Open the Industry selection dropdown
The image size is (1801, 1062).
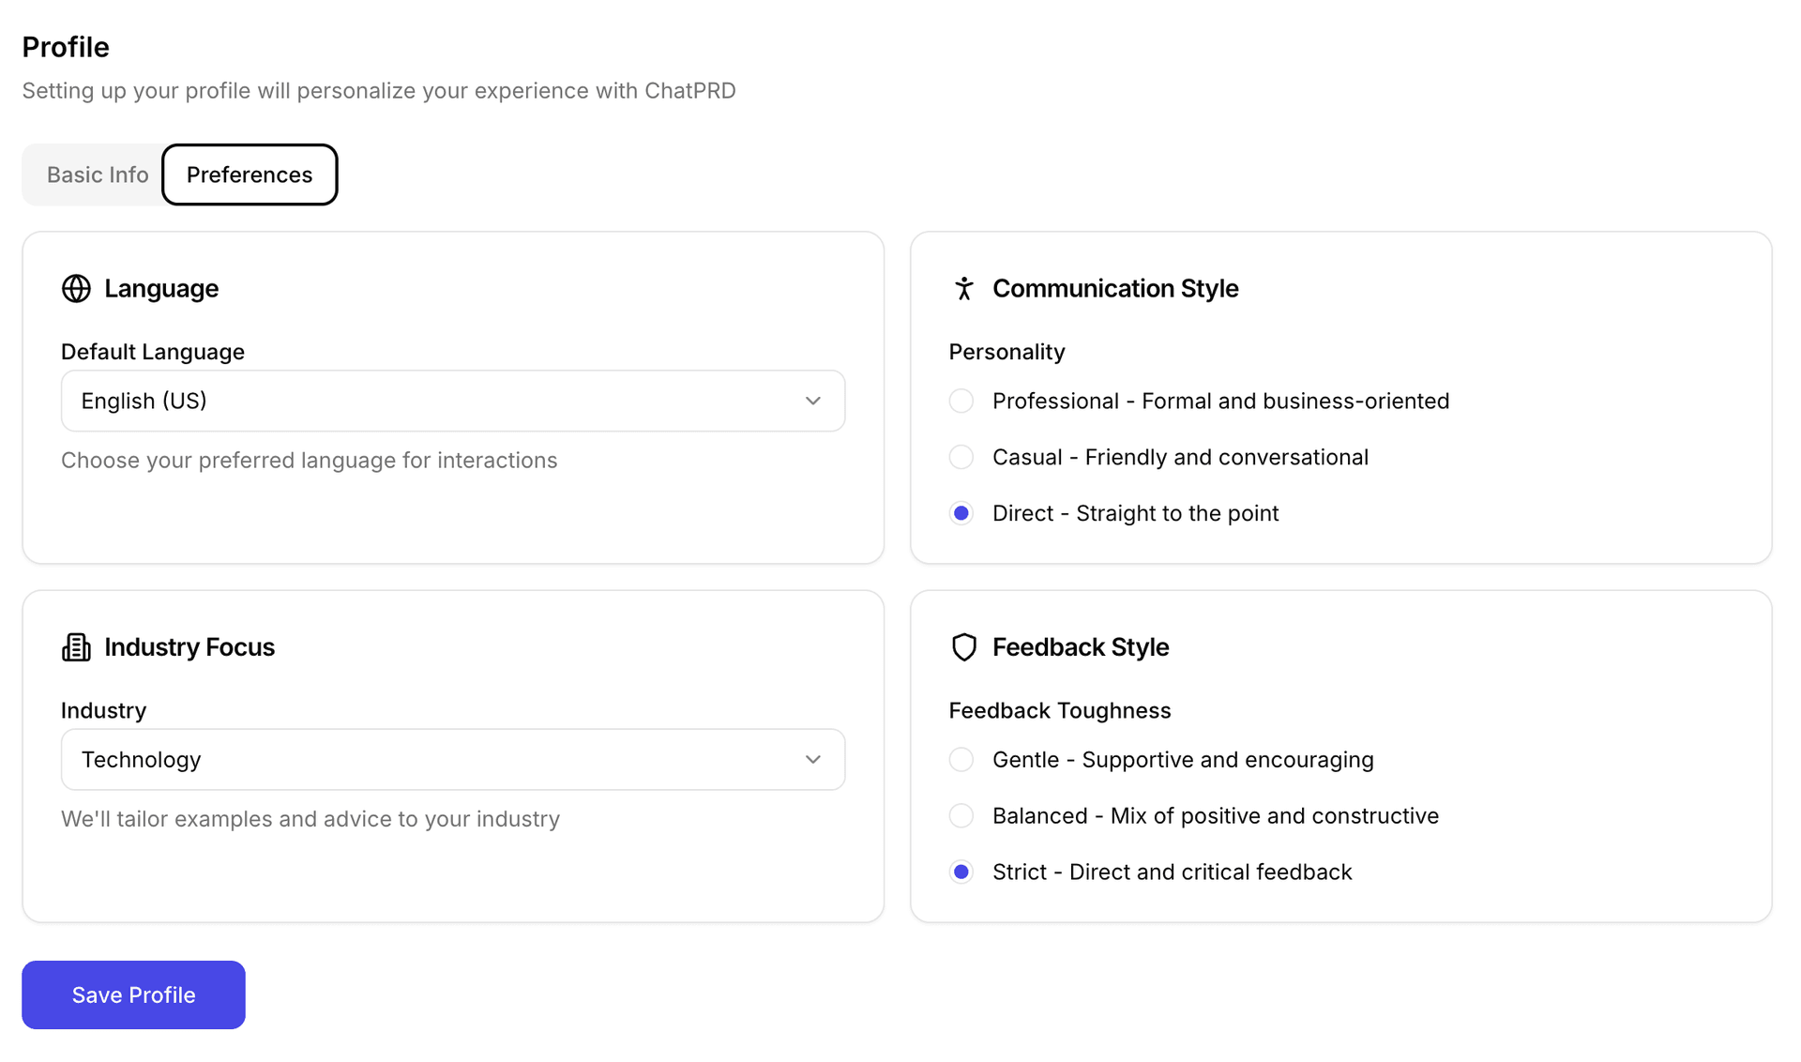(452, 760)
